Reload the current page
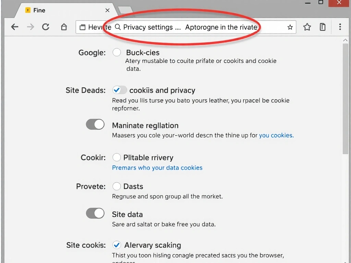Screen dimensions: 351x263 pos(46,27)
